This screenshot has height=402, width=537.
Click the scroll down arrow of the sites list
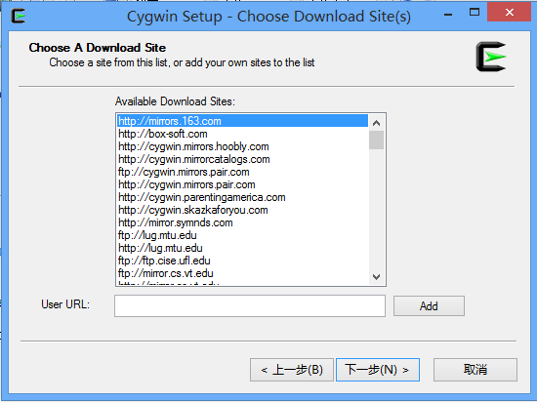click(376, 276)
